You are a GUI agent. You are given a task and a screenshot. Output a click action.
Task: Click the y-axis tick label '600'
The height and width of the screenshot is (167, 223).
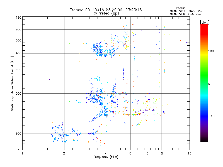tap(18, 30)
